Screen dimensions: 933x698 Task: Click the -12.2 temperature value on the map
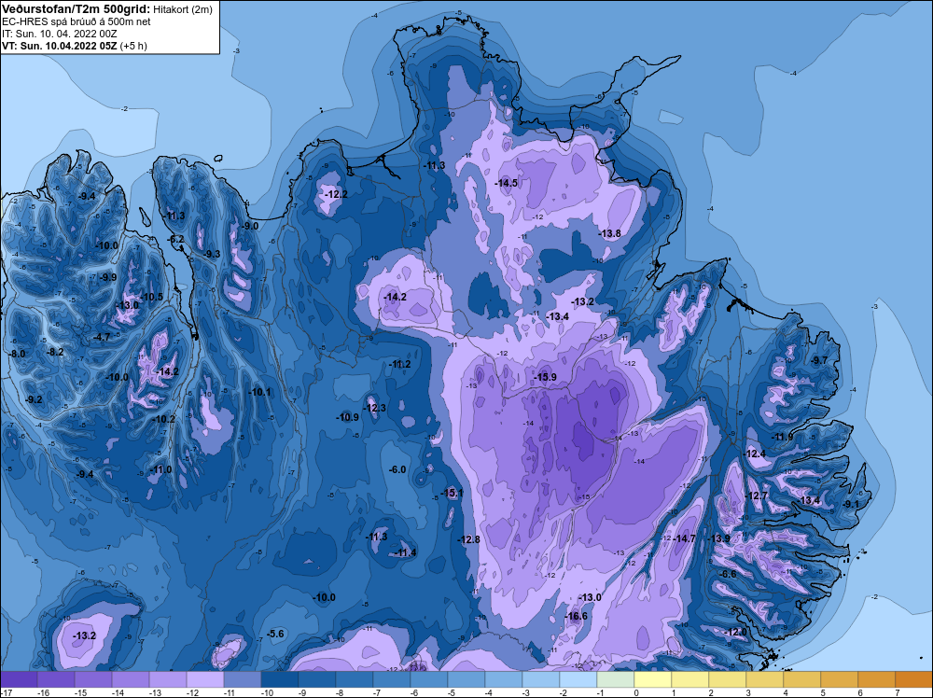click(336, 194)
